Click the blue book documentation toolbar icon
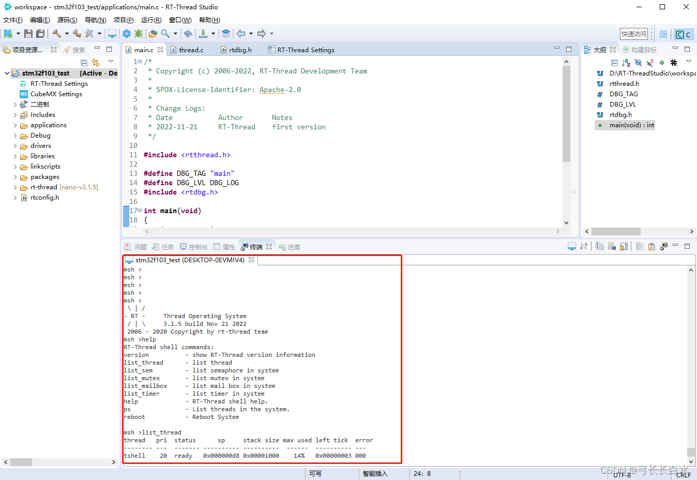This screenshot has width=697, height=480. click(188, 34)
